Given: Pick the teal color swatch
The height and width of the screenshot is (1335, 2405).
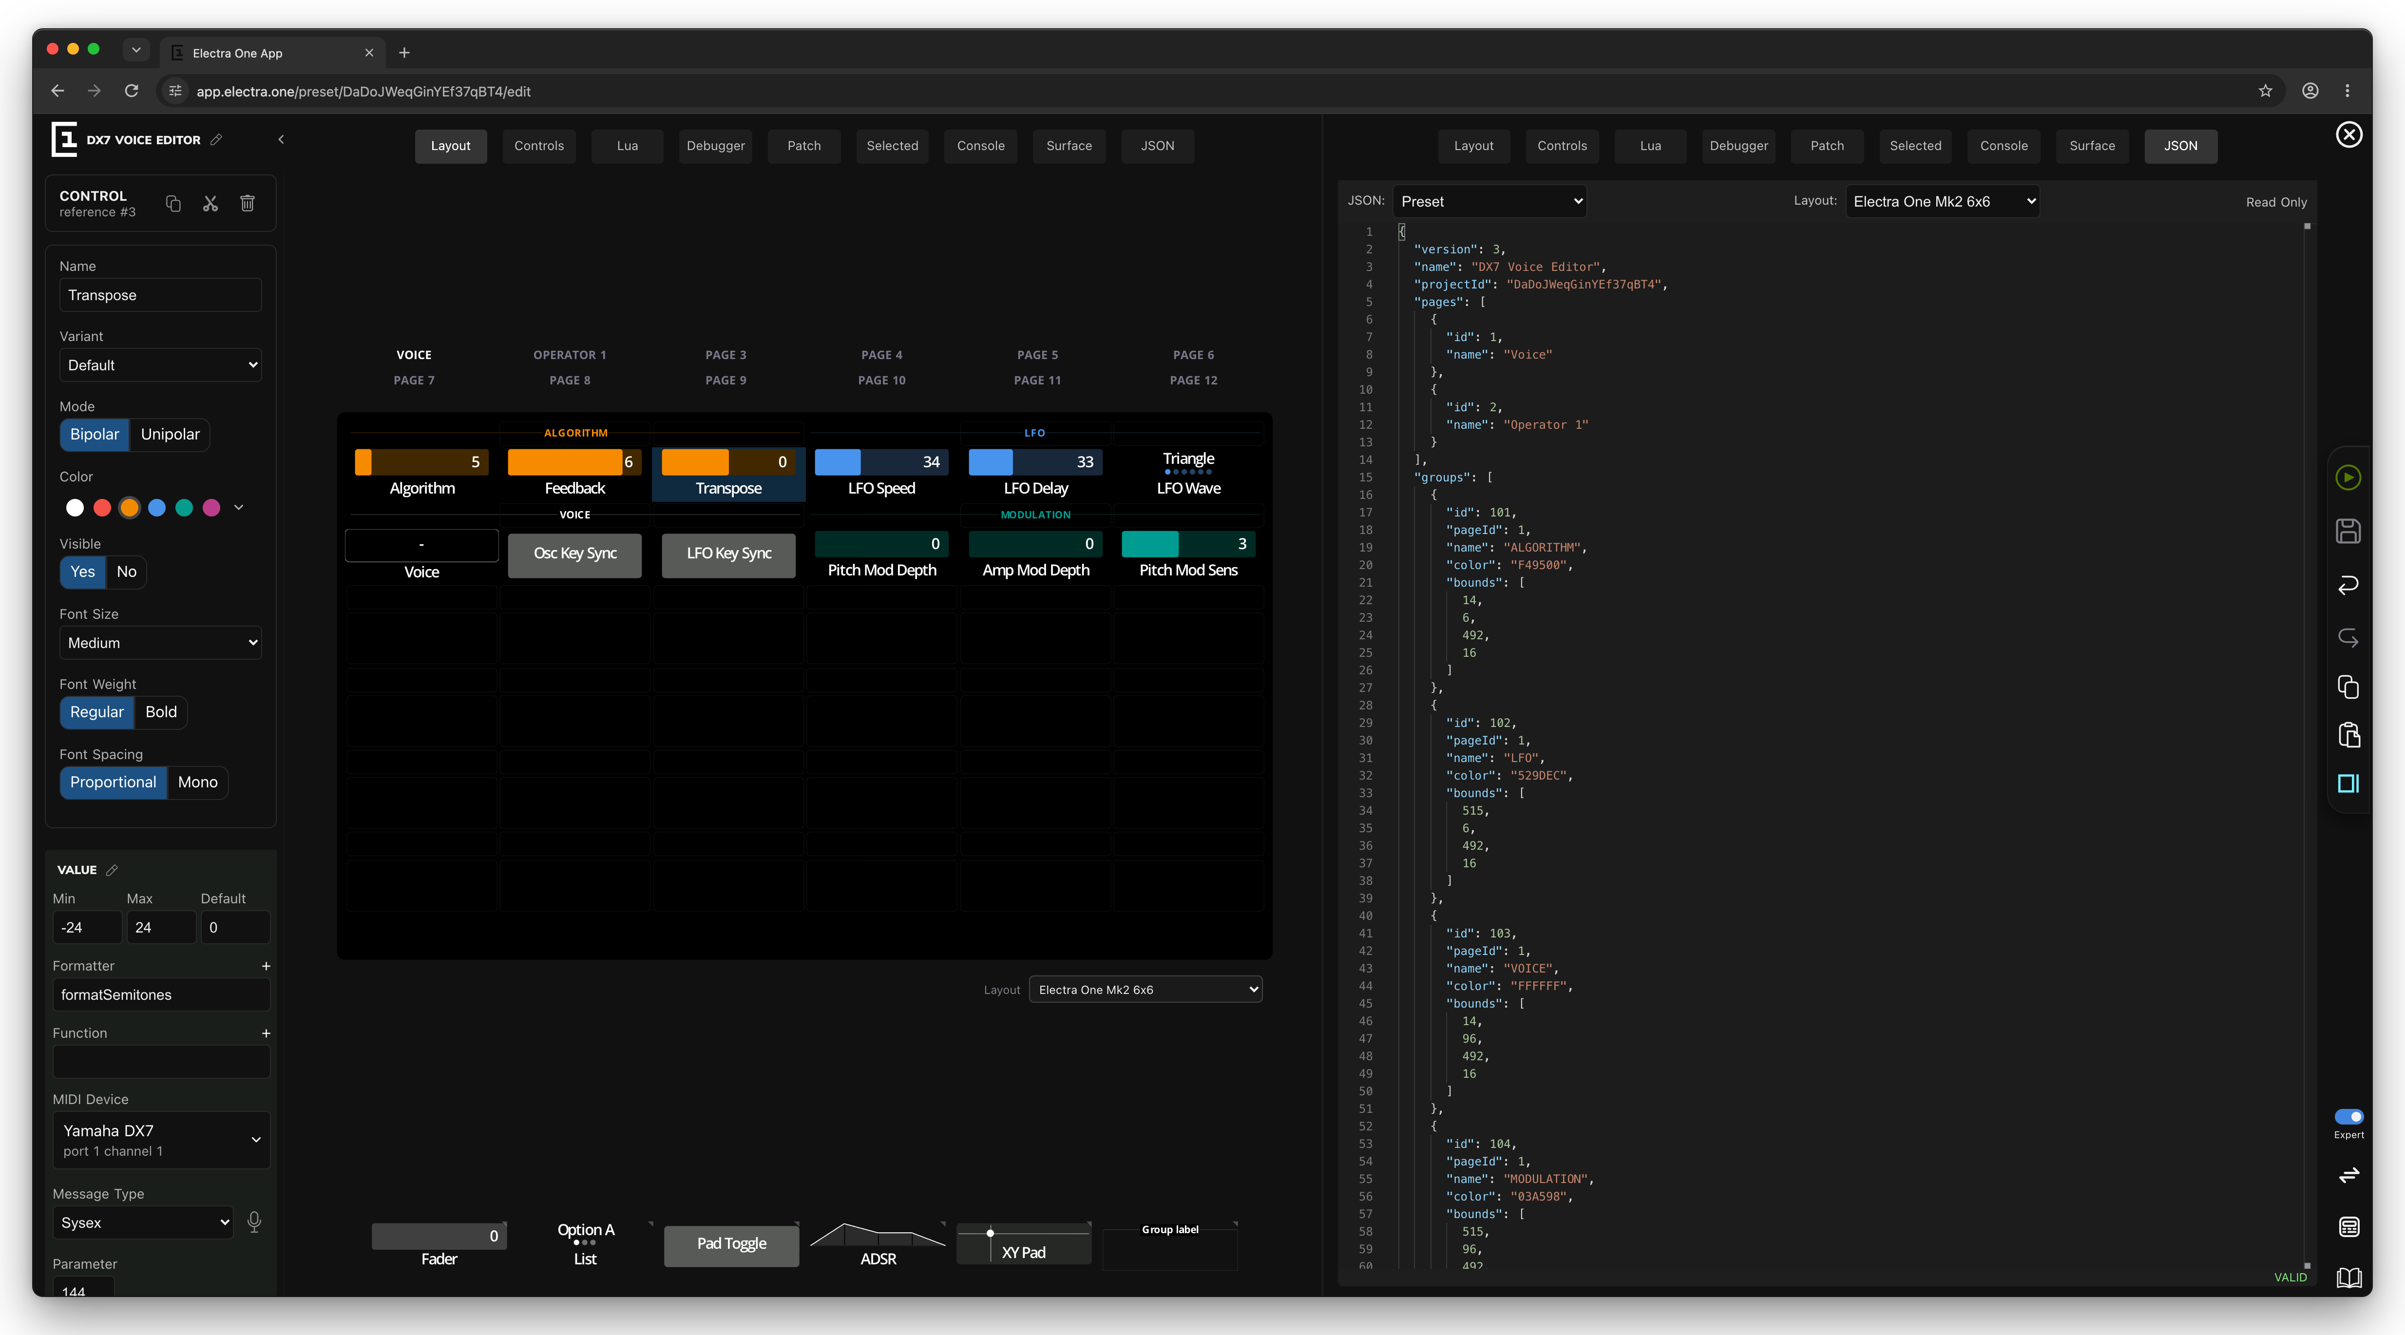Looking at the screenshot, I should click(184, 508).
